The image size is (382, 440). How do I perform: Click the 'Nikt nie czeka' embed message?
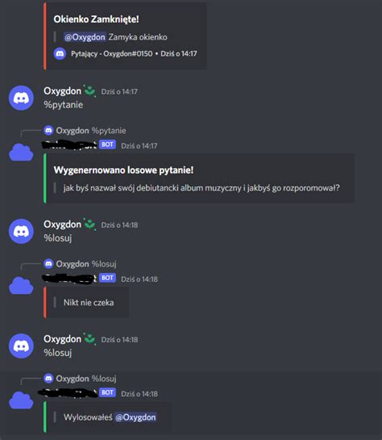pos(89,303)
